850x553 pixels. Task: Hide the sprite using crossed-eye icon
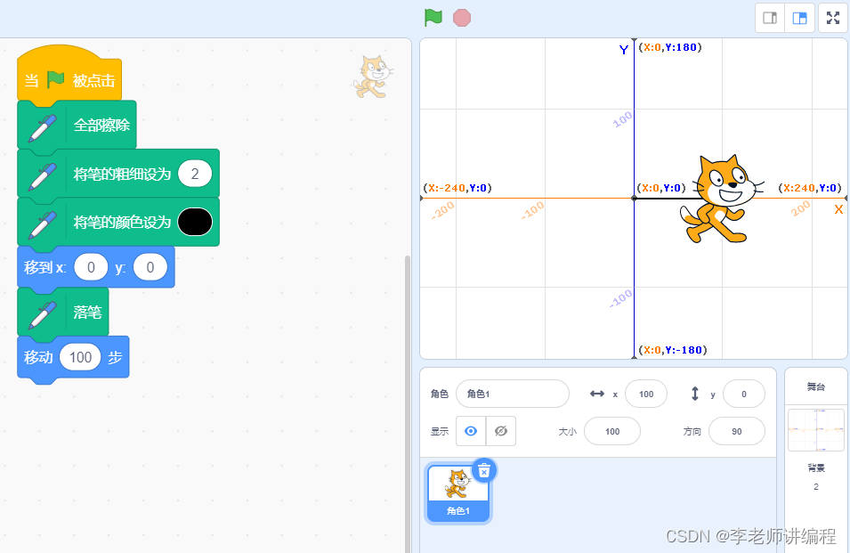501,431
